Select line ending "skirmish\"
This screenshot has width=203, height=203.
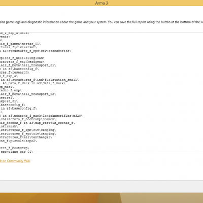(9, 126)
